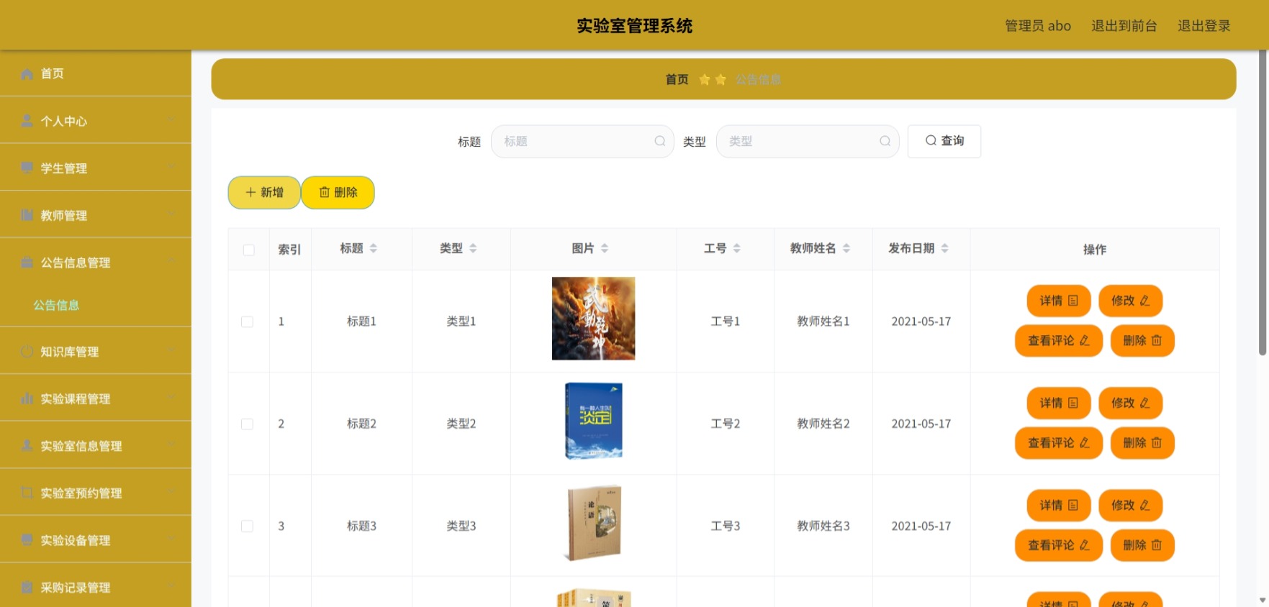Sort by 工号 column arrows
The width and height of the screenshot is (1269, 607).
point(736,248)
